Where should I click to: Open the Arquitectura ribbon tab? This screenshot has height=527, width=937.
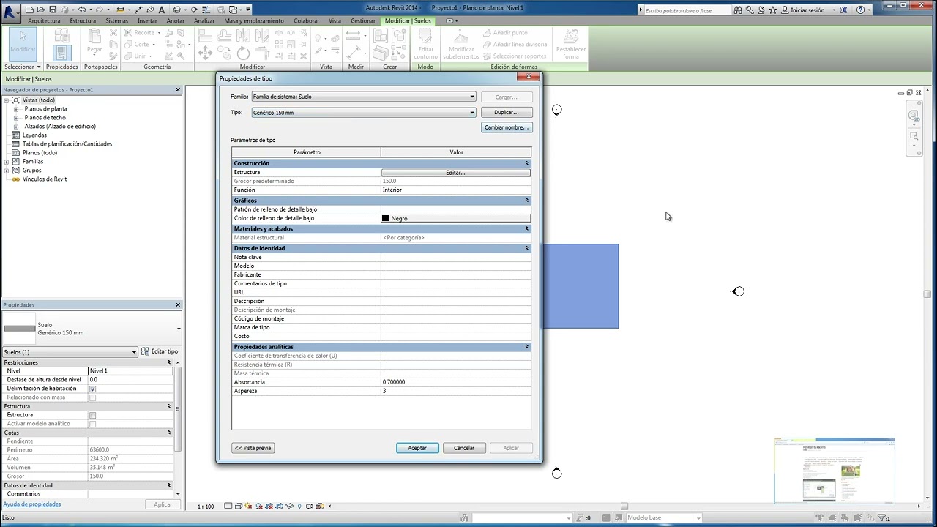(x=44, y=21)
